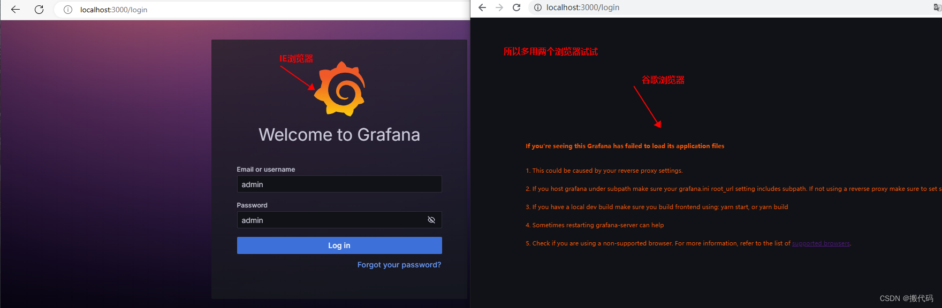Click the 'Password' label text
942x308 pixels.
click(x=252, y=205)
